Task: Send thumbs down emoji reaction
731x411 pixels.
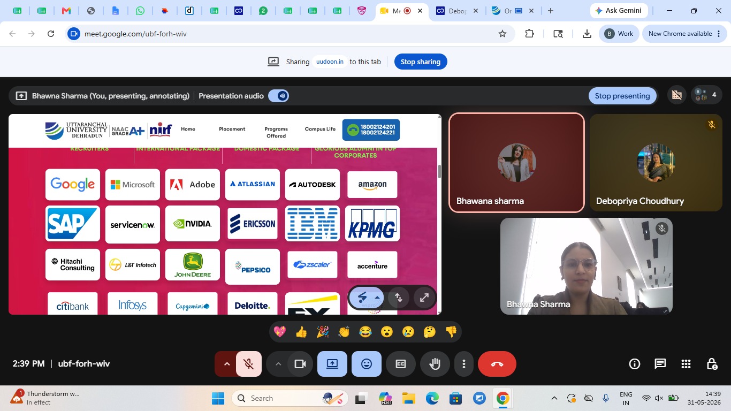Action: [451, 332]
